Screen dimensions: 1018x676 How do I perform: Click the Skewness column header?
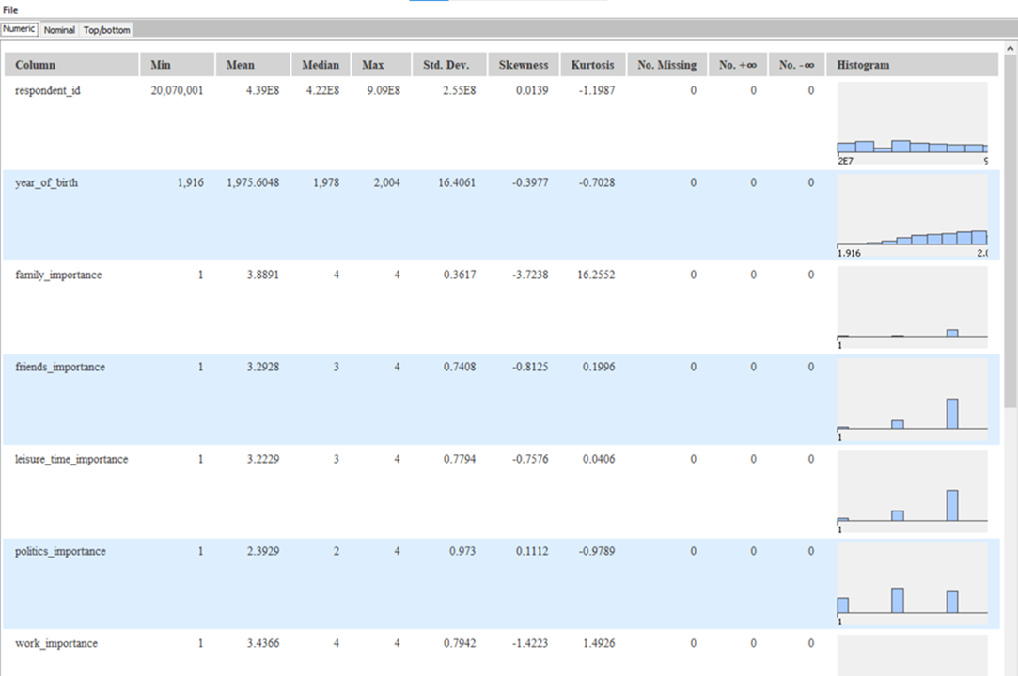coord(524,65)
